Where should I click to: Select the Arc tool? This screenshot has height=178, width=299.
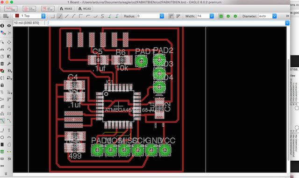[9, 137]
